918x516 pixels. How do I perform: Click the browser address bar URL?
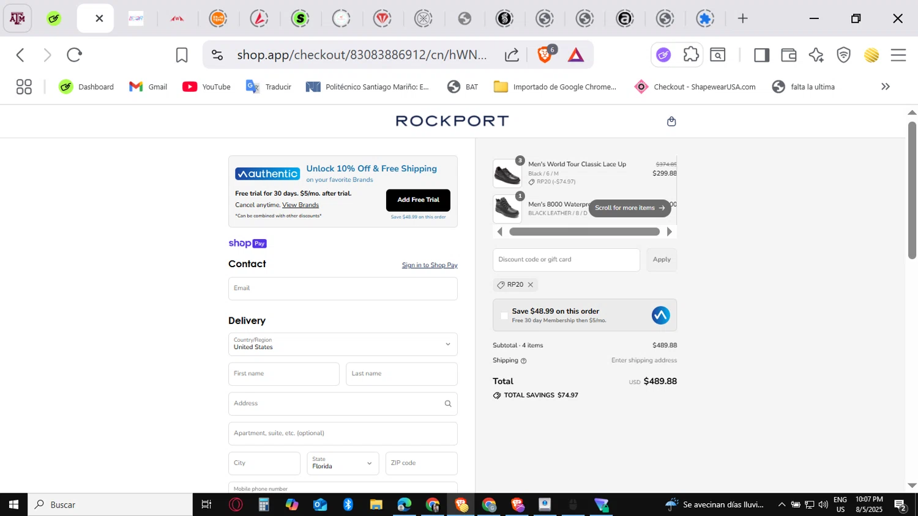(362, 55)
